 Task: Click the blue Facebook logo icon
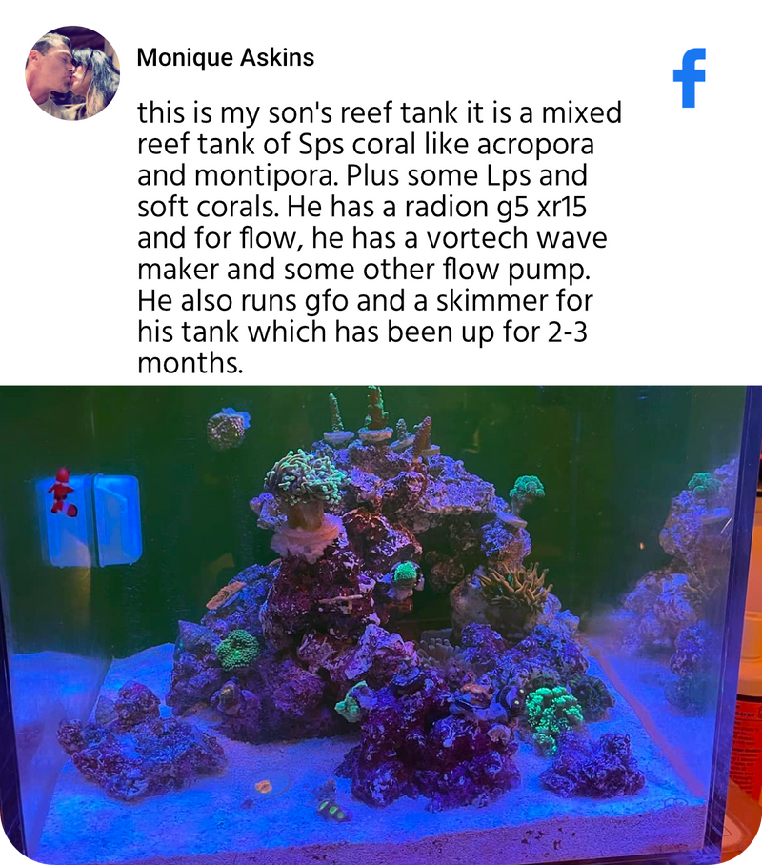(x=690, y=78)
